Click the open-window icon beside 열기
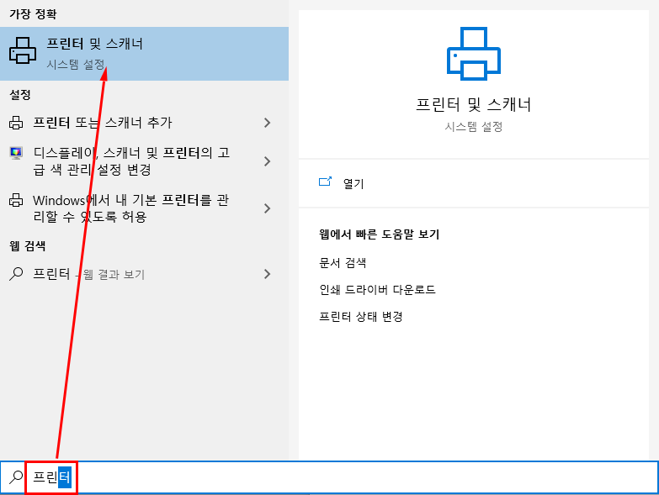The image size is (659, 495). (x=326, y=182)
